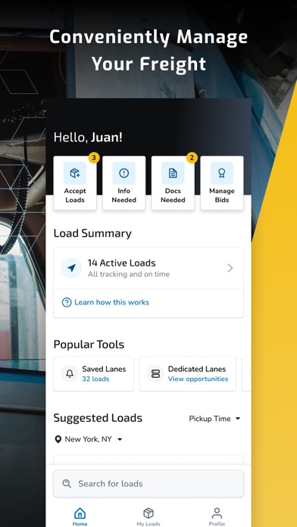Tap the Info Needed exclamation icon
The image size is (297, 527).
123,173
